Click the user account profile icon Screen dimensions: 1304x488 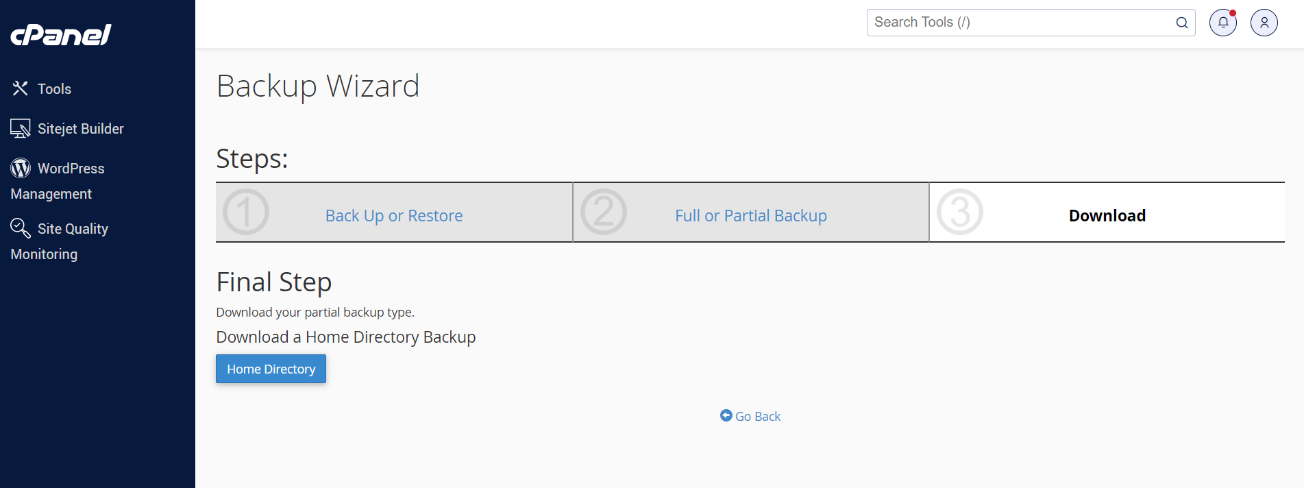click(1264, 22)
